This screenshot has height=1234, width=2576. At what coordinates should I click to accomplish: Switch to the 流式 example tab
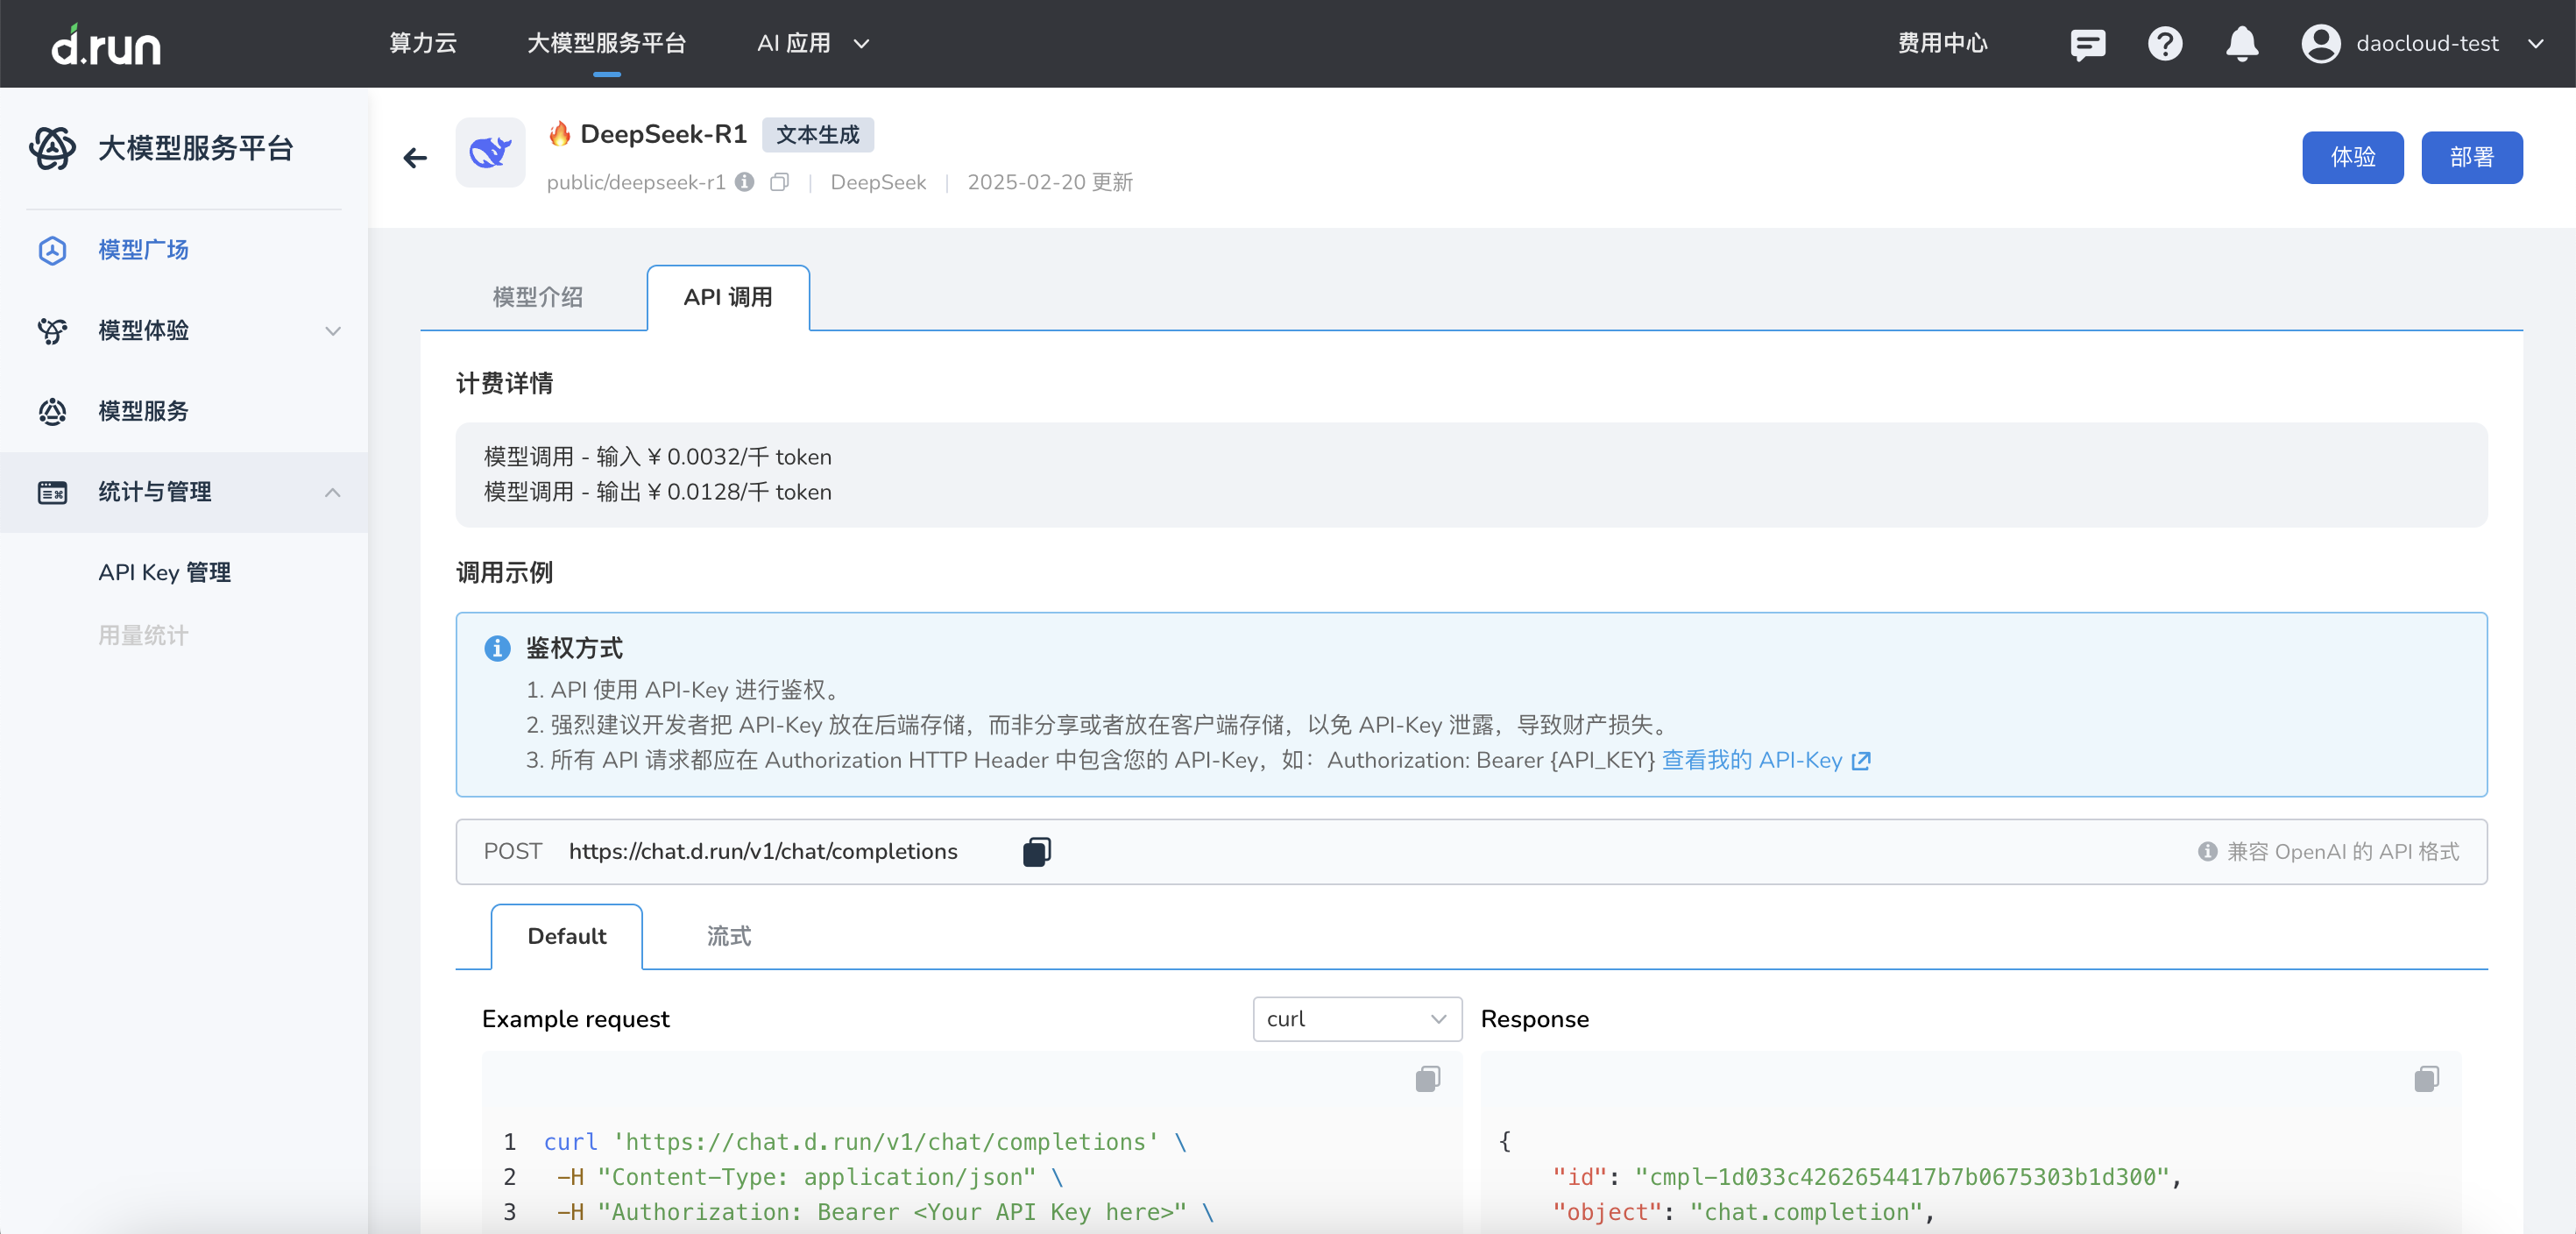coord(729,936)
